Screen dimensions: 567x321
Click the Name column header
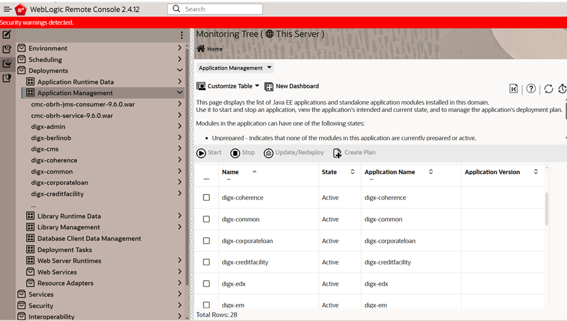230,172
